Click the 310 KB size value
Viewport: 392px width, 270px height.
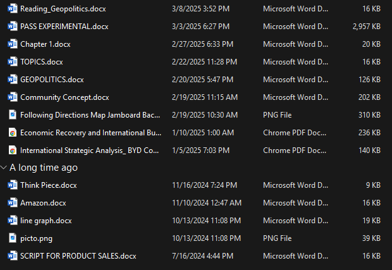[369, 115]
